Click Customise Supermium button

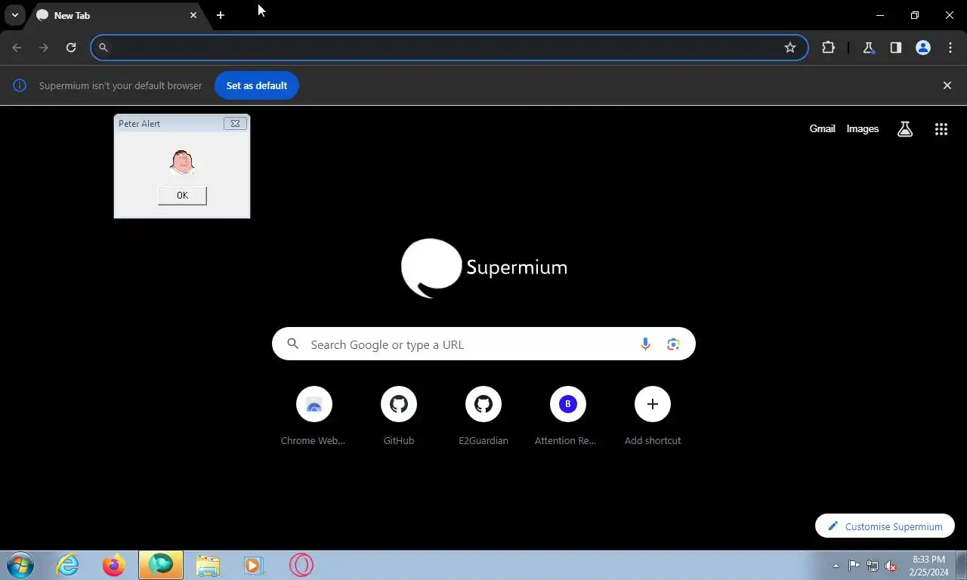pyautogui.click(x=885, y=526)
